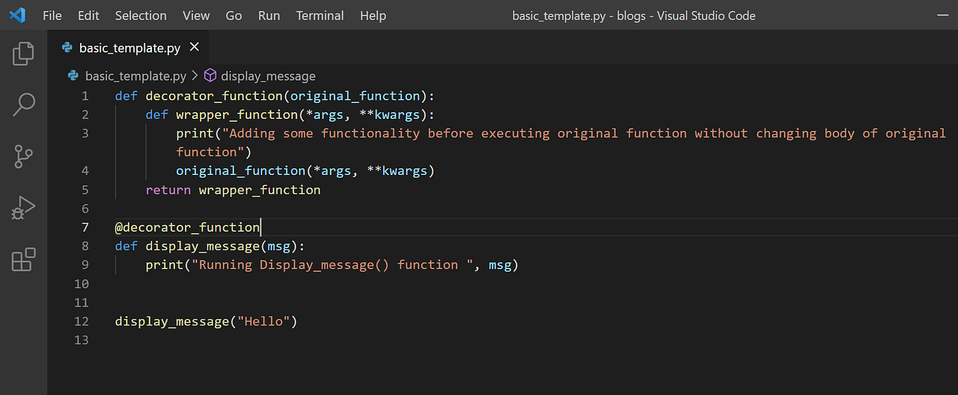This screenshot has width=958, height=395.
Task: Open the Explorer view in activity bar
Action: point(23,53)
